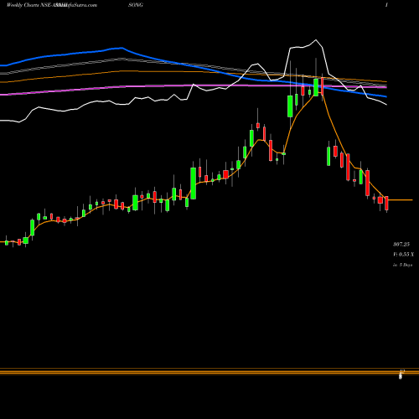The width and height of the screenshot is (419, 419).
Task: Click the peak of the thick blue moving average
Action: 122,48
